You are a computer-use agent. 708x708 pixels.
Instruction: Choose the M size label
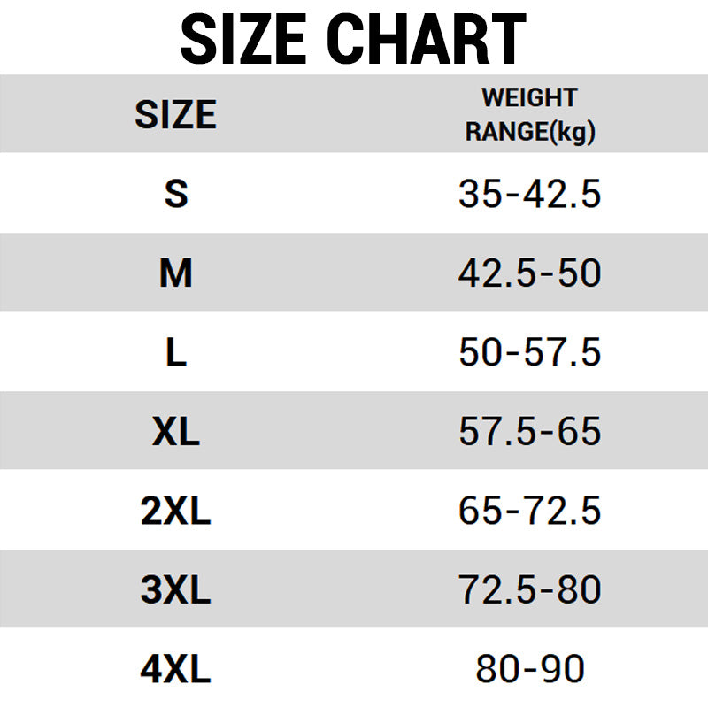coord(176,273)
